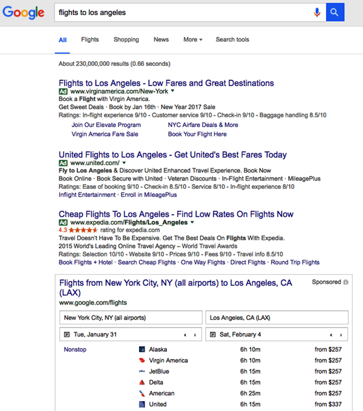Open Virgin America Flights to Los Angeles ad title
Image resolution: width=363 pixels, height=411 pixels.
[x=166, y=83]
